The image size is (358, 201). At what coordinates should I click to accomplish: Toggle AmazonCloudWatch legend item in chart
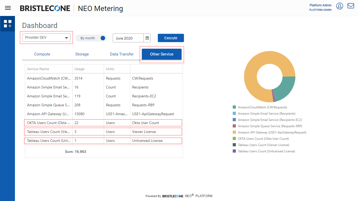click(262, 107)
